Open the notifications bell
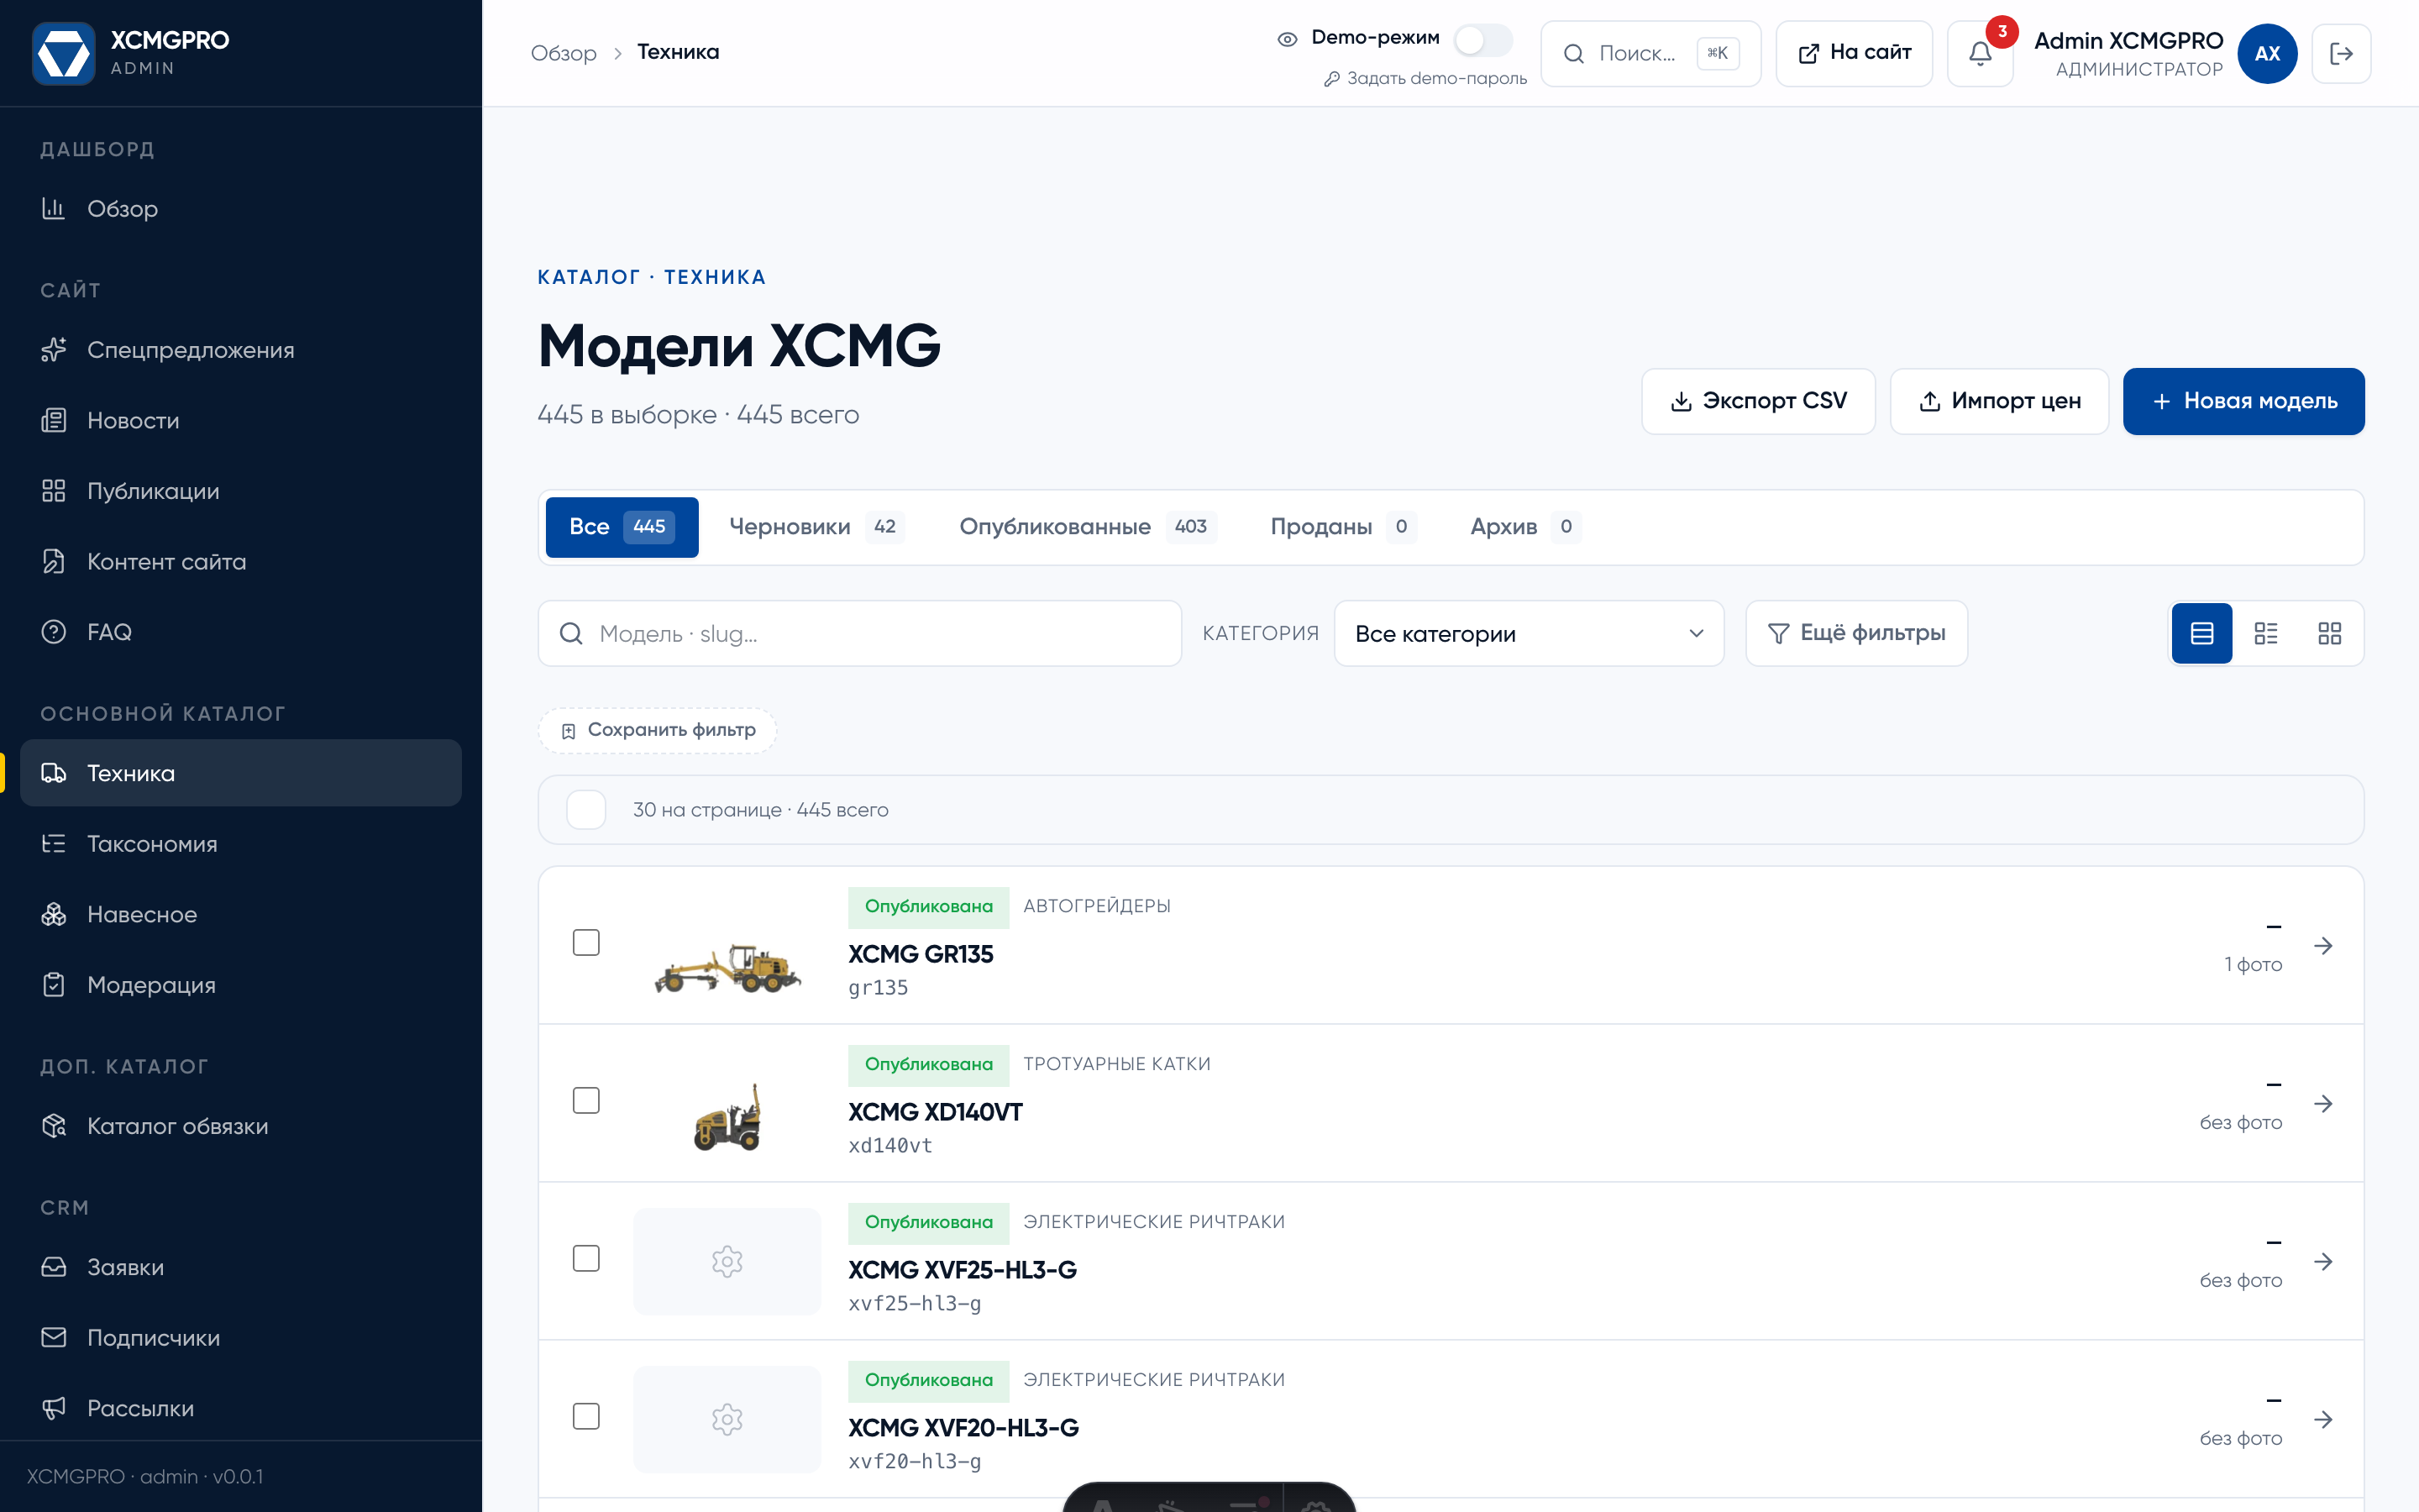This screenshot has height=1512, width=2419. (1979, 53)
